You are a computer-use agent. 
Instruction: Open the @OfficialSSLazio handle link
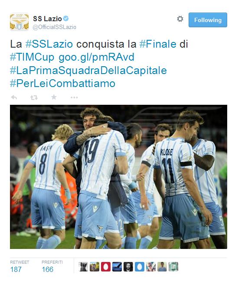[x=54, y=27]
